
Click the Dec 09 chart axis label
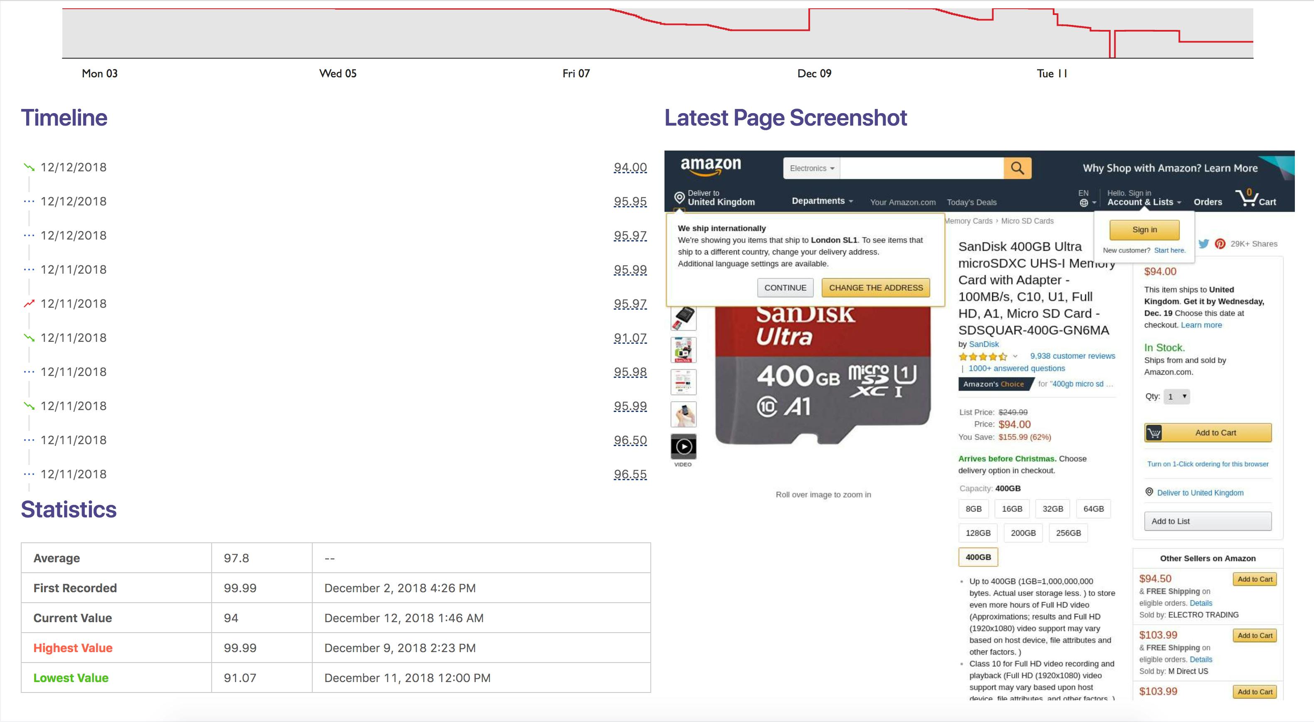click(x=814, y=74)
